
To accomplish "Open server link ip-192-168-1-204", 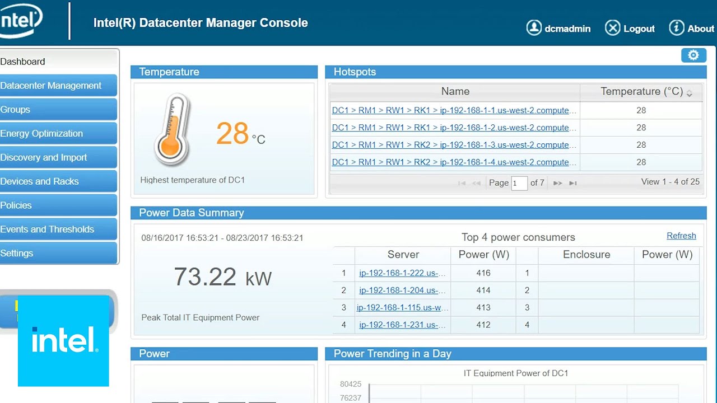I will 402,290.
